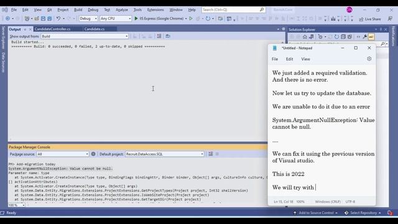Viewport: 398px width, 224px height.
Task: Click the Ready status text
Action: (11, 213)
